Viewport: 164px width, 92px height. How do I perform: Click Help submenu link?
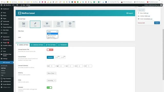pos(2,75)
